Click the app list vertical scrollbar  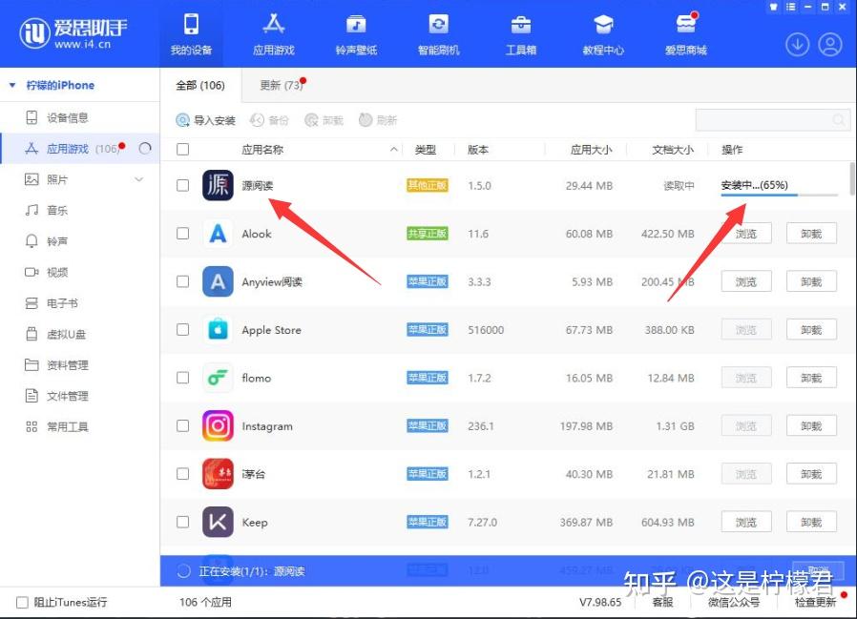pyautogui.click(x=852, y=178)
